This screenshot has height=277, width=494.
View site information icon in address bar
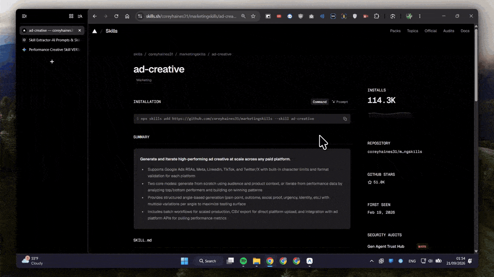click(x=140, y=16)
